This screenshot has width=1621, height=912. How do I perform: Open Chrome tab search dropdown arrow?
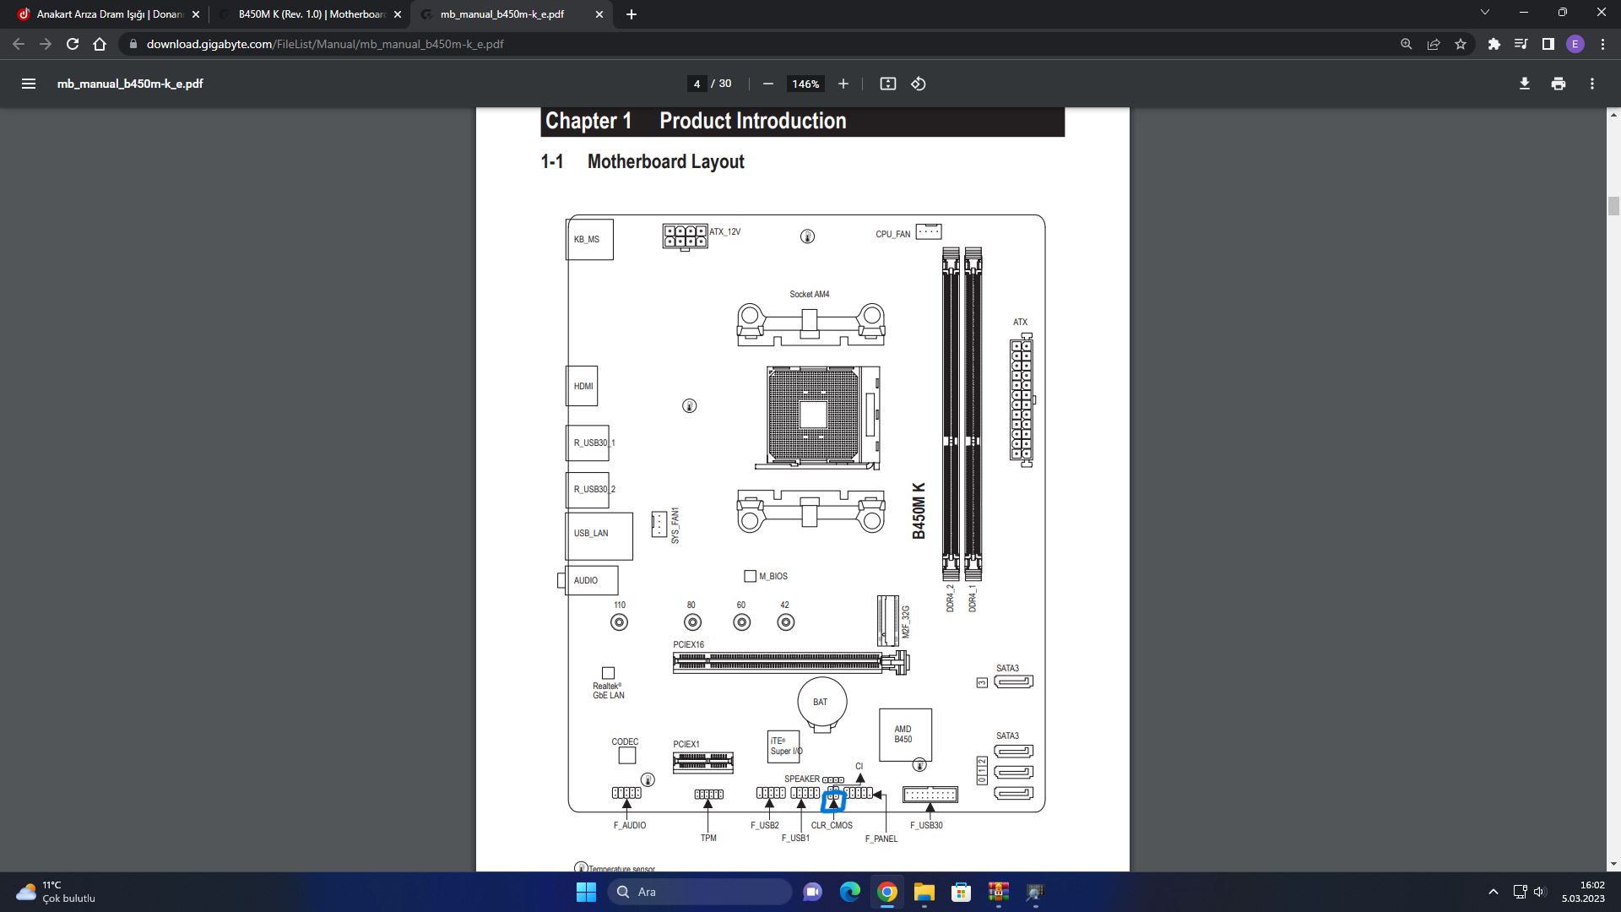[1484, 13]
